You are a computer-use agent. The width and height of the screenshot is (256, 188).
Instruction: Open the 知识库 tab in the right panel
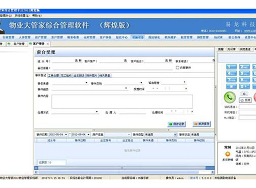coord(231,49)
